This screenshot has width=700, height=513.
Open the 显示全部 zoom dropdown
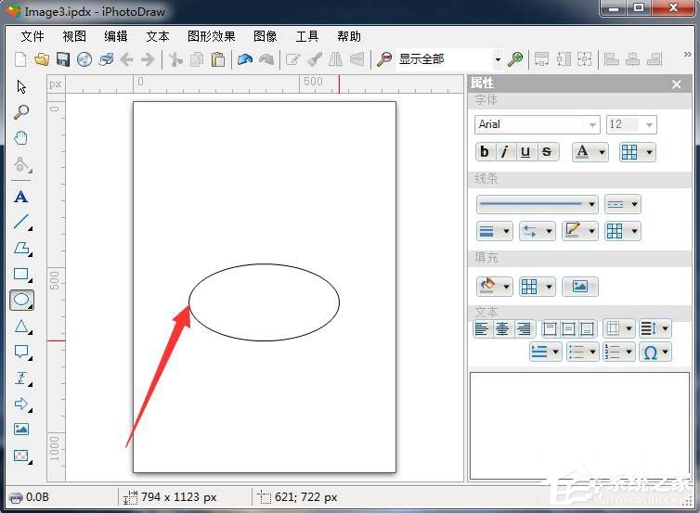click(x=498, y=59)
